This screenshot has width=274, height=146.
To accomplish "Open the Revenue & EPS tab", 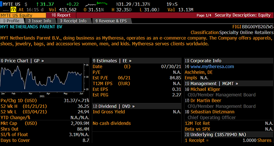I will (112, 21).
